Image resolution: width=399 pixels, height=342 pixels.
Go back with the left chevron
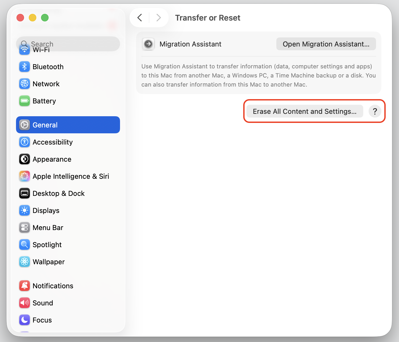tap(139, 18)
